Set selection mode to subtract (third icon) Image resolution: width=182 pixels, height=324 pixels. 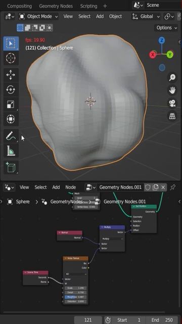coord(35,27)
